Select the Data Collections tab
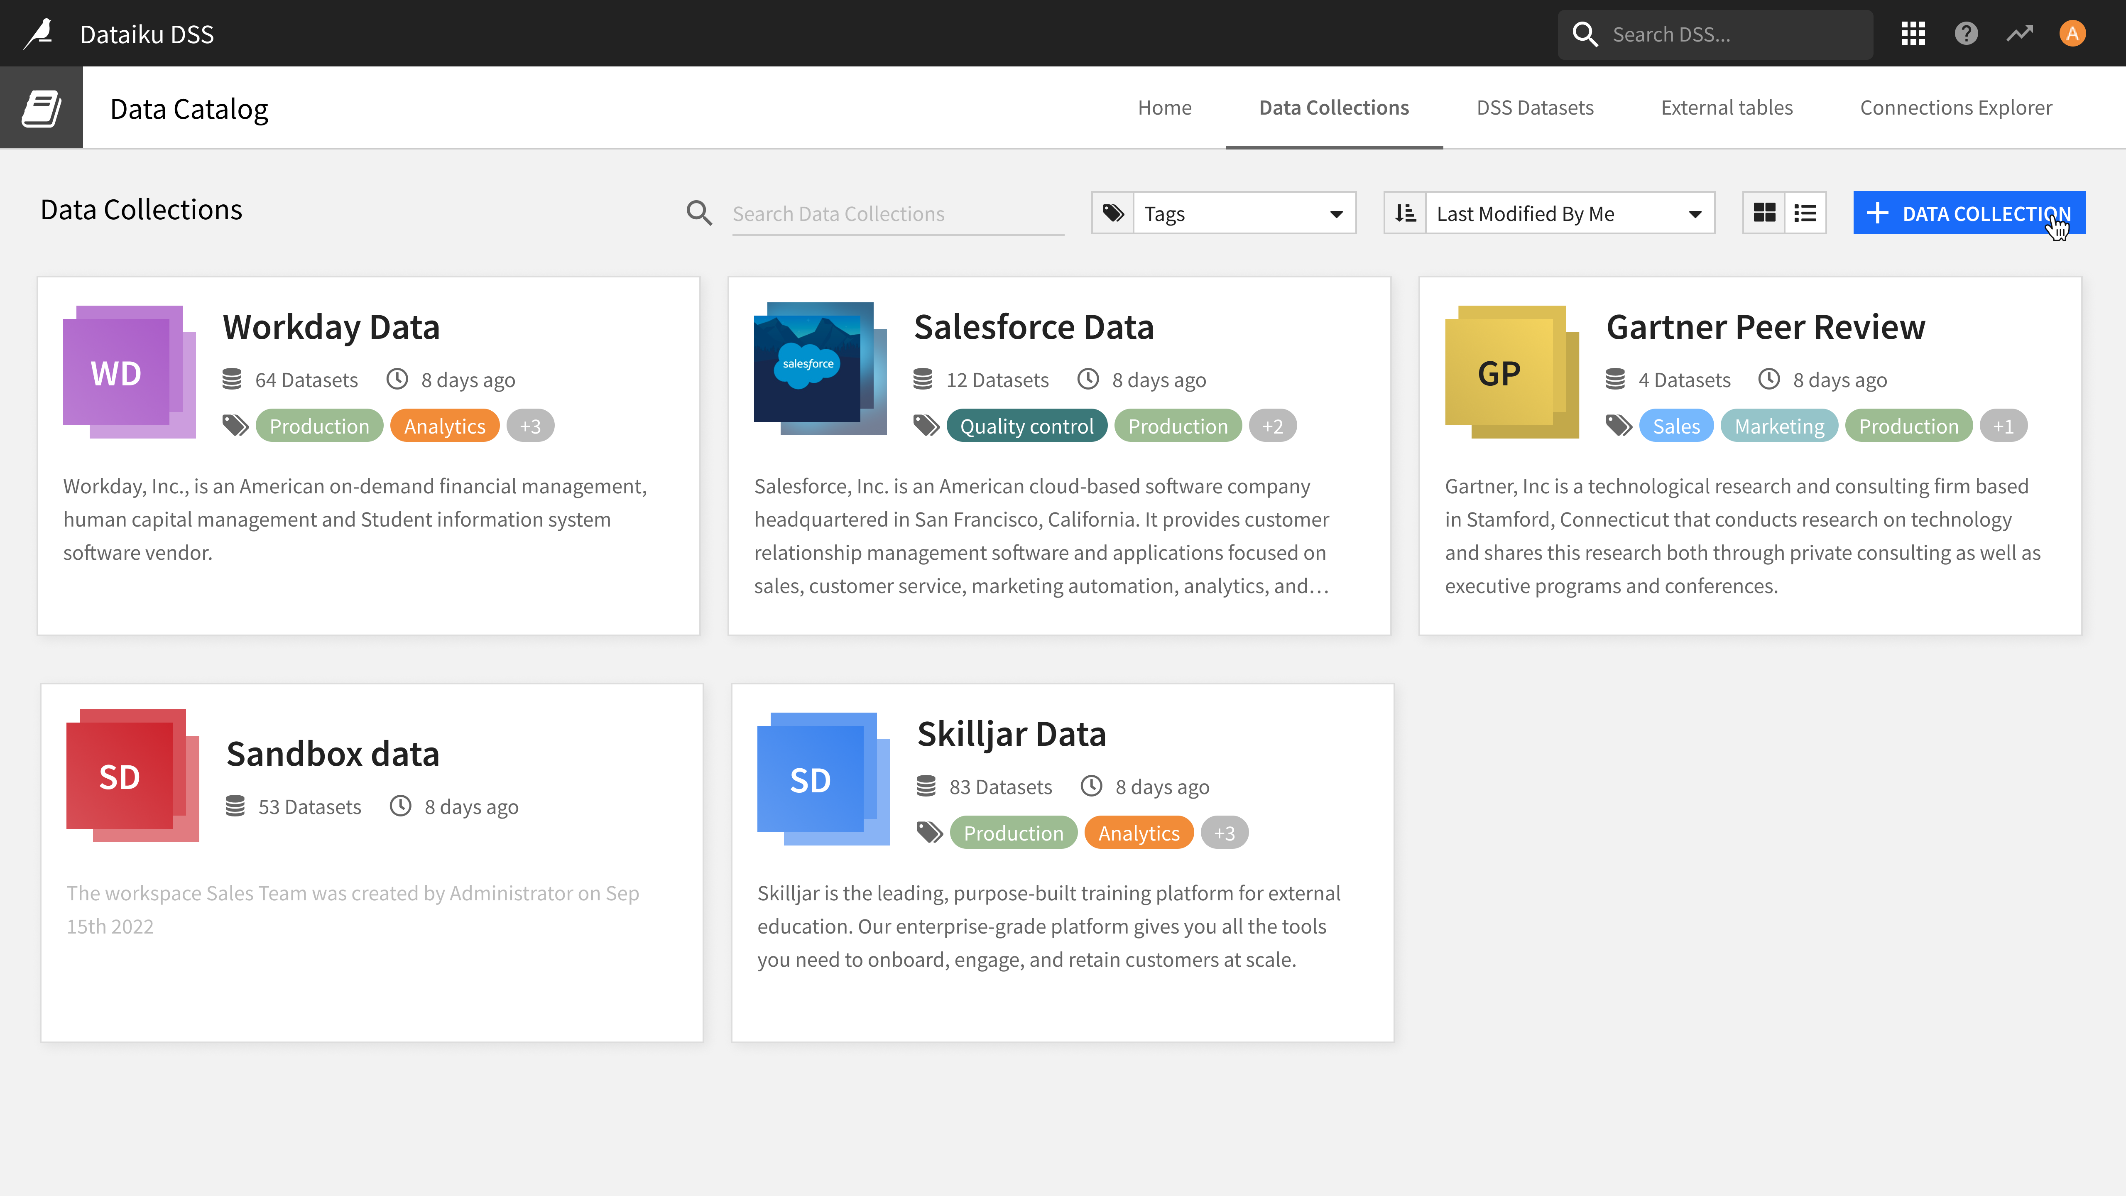2126x1196 pixels. pyautogui.click(x=1334, y=107)
